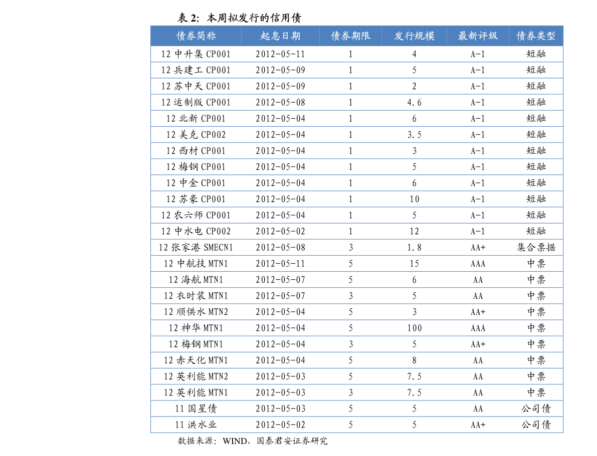This screenshot has height=456, width=597.
Task: Click bond type 公司债 in 11洪水业 row
Action: tap(536, 425)
